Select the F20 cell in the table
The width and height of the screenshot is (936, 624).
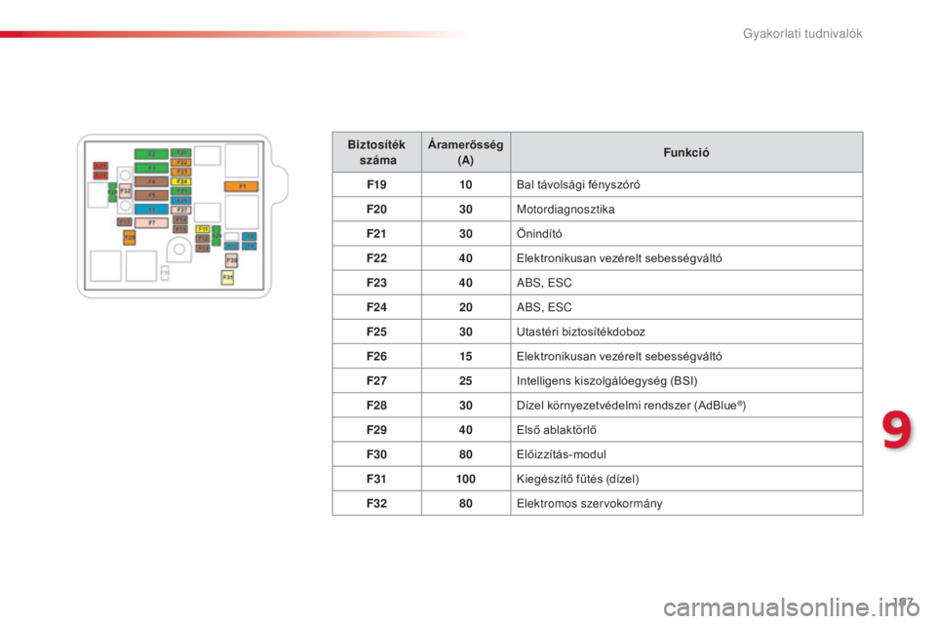(x=376, y=209)
